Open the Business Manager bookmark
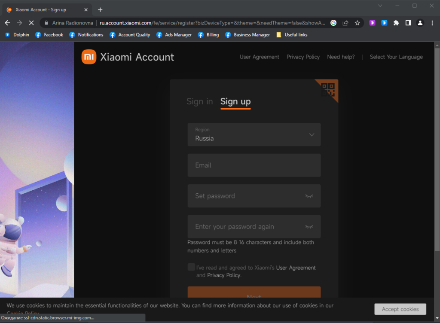Viewport: 440px width, 323px height. 247,35
